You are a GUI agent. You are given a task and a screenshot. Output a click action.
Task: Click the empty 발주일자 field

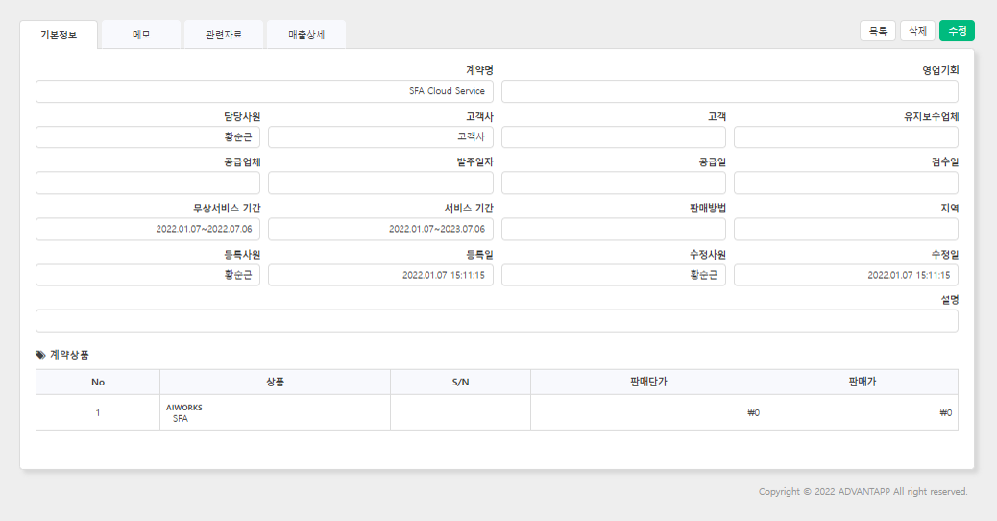click(x=381, y=184)
